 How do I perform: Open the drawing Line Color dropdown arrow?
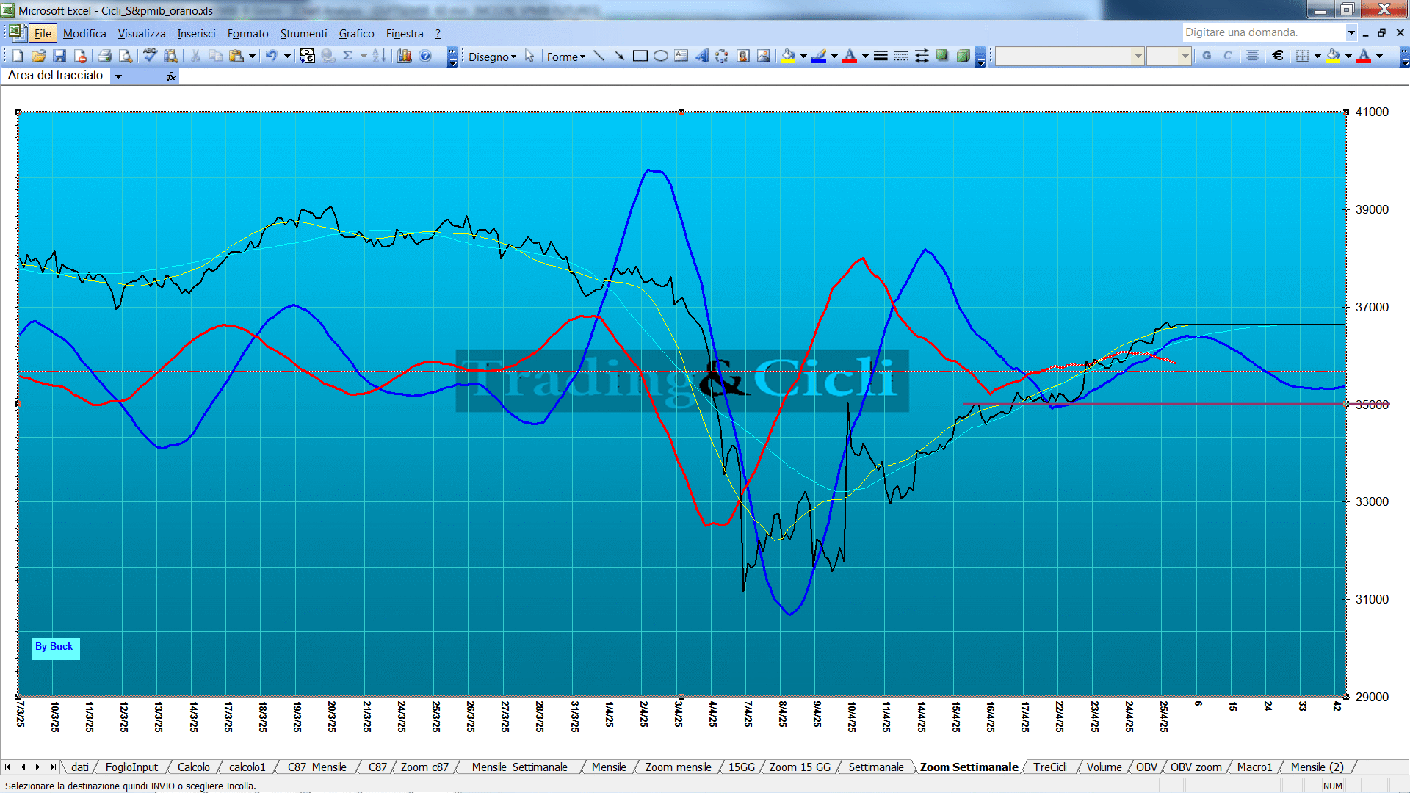(834, 56)
